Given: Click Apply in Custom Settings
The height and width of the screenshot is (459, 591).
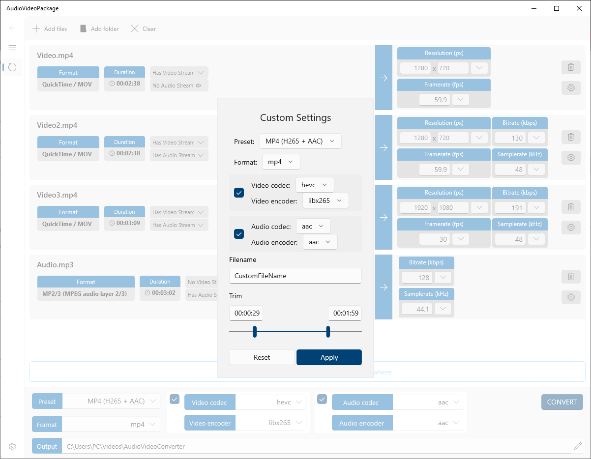Looking at the screenshot, I should pyautogui.click(x=329, y=357).
